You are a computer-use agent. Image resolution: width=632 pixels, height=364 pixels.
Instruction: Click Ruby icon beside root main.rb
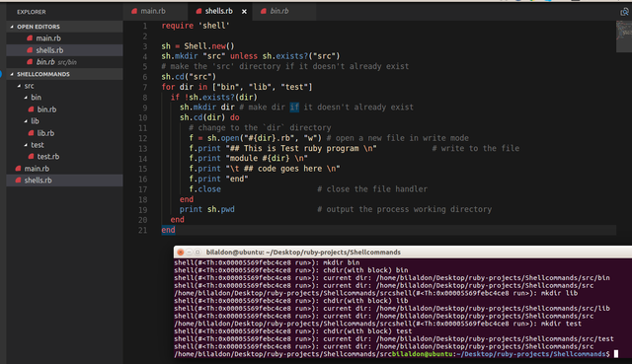pos(18,169)
